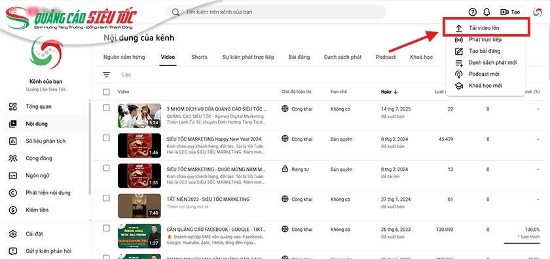Click the channel logo avatar in sidebar
The image size is (550, 259).
(x=46, y=52)
